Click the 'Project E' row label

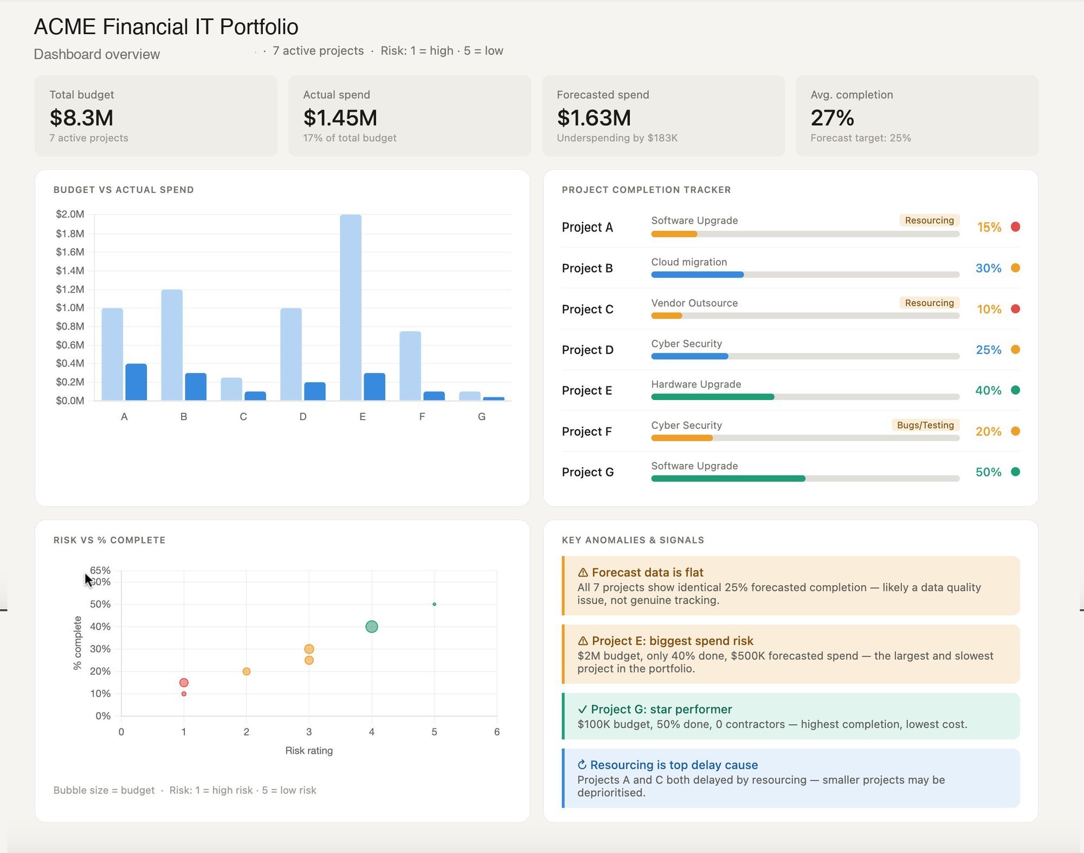pos(587,391)
